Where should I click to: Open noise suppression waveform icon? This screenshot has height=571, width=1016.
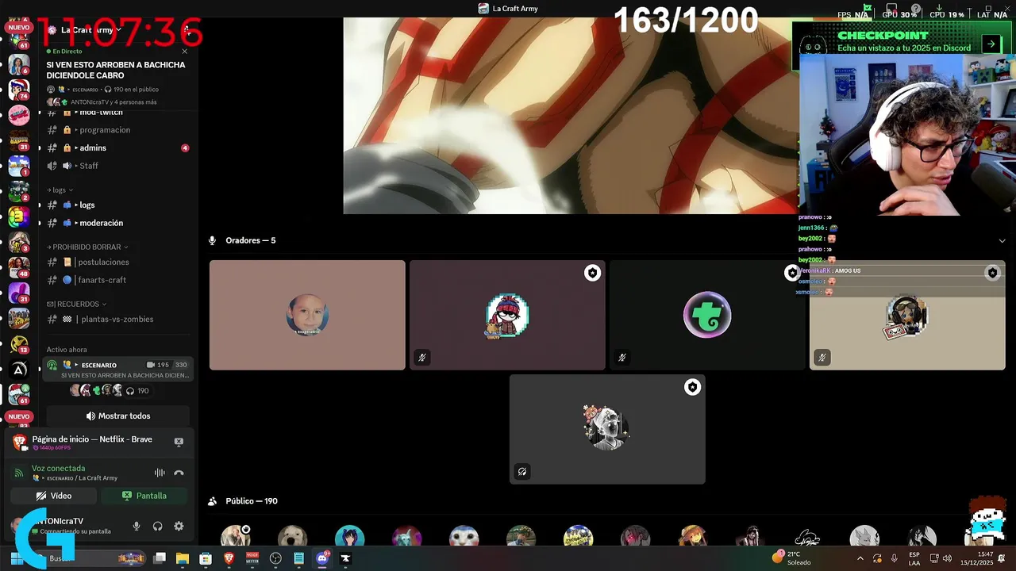pyautogui.click(x=160, y=473)
